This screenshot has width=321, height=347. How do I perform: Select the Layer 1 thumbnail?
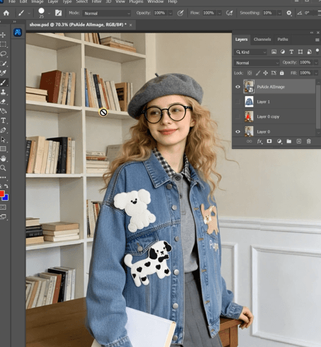pos(249,102)
